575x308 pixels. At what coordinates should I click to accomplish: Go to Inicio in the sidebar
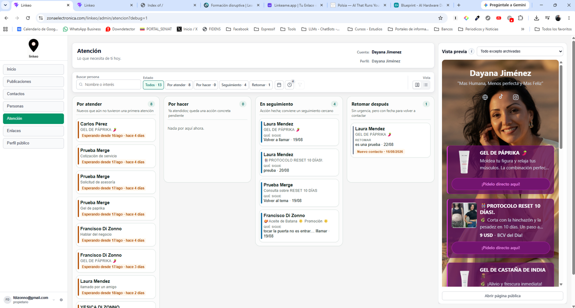pyautogui.click(x=33, y=69)
